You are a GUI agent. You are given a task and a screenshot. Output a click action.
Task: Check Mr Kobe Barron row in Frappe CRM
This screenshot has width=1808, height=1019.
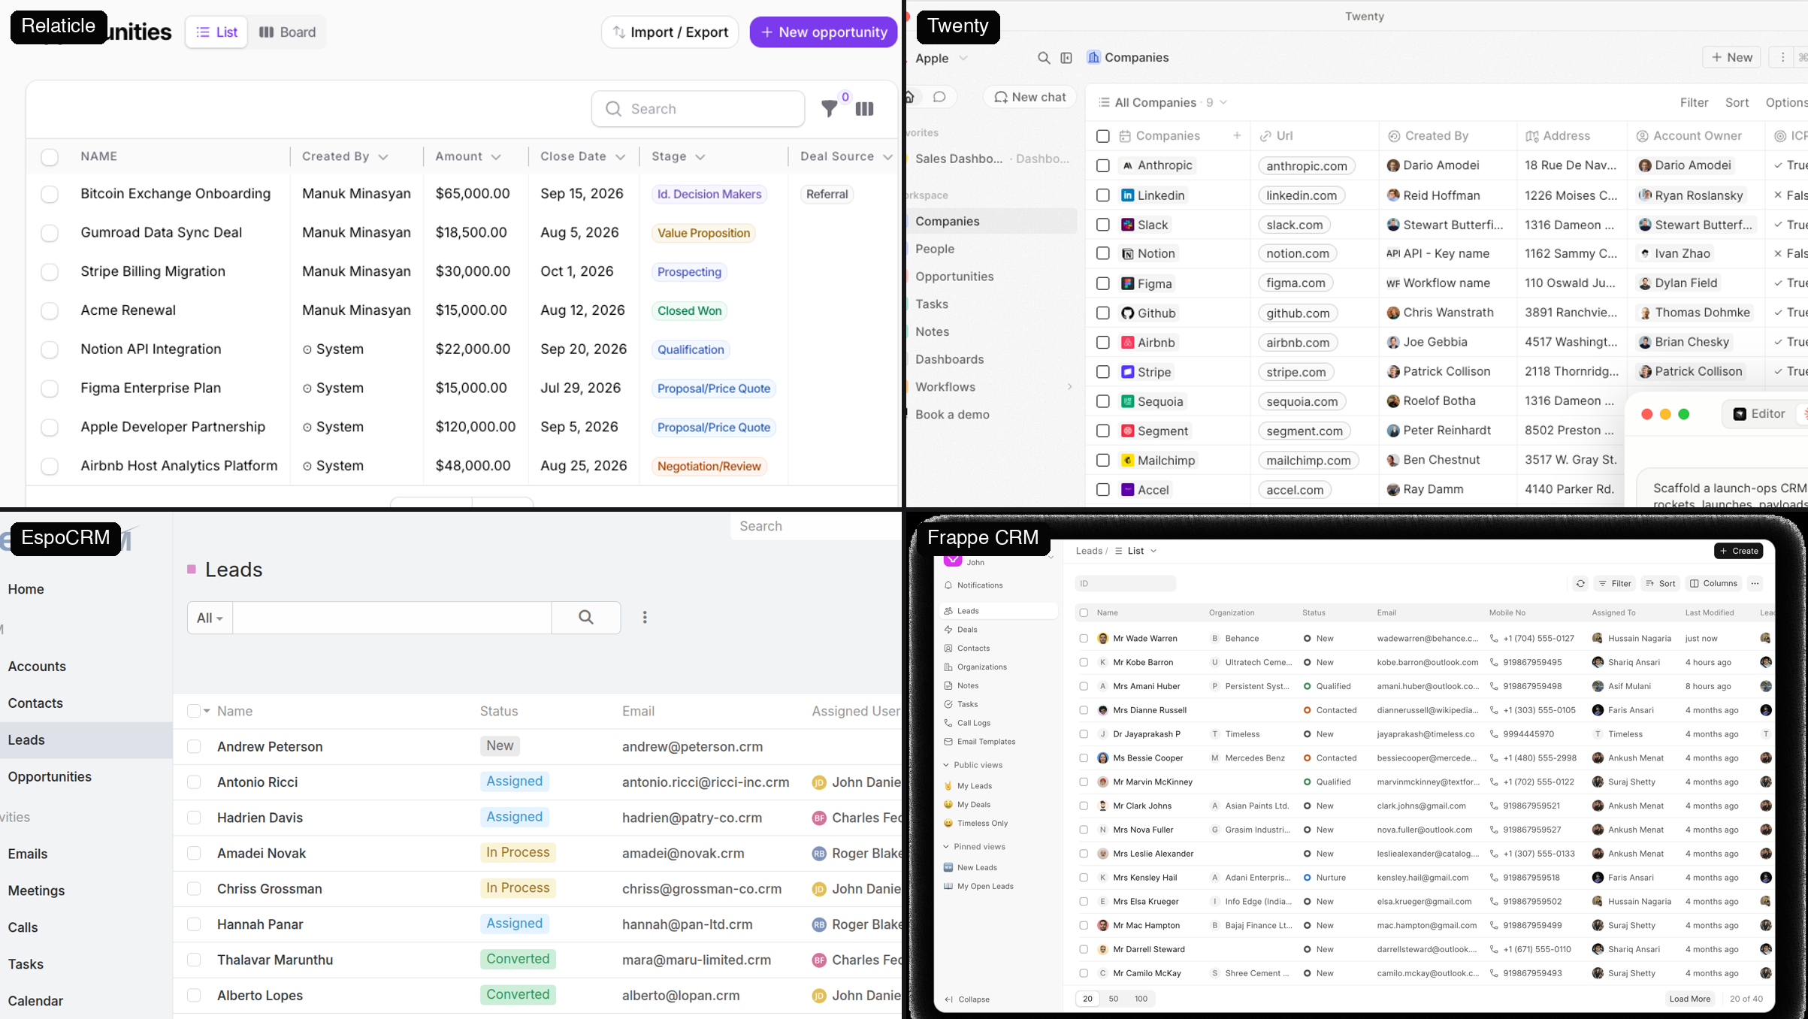coord(1084,663)
